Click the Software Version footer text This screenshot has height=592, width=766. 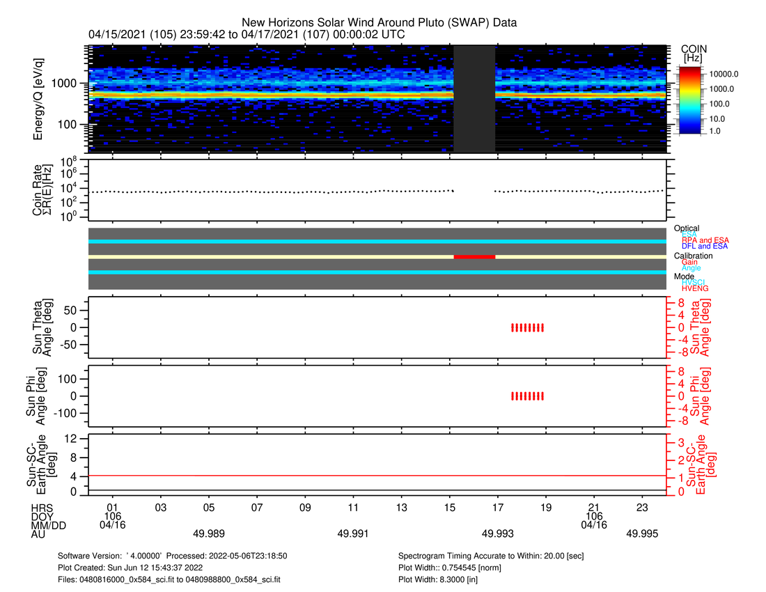click(x=173, y=556)
